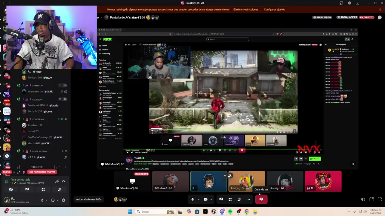Open output device arrow next to headphones

coord(57,200)
